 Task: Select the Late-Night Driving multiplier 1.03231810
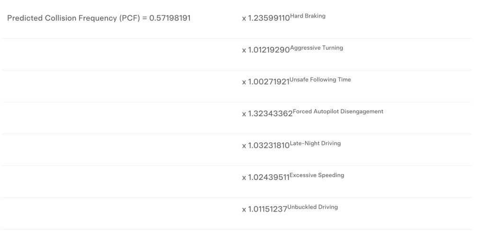click(269, 145)
